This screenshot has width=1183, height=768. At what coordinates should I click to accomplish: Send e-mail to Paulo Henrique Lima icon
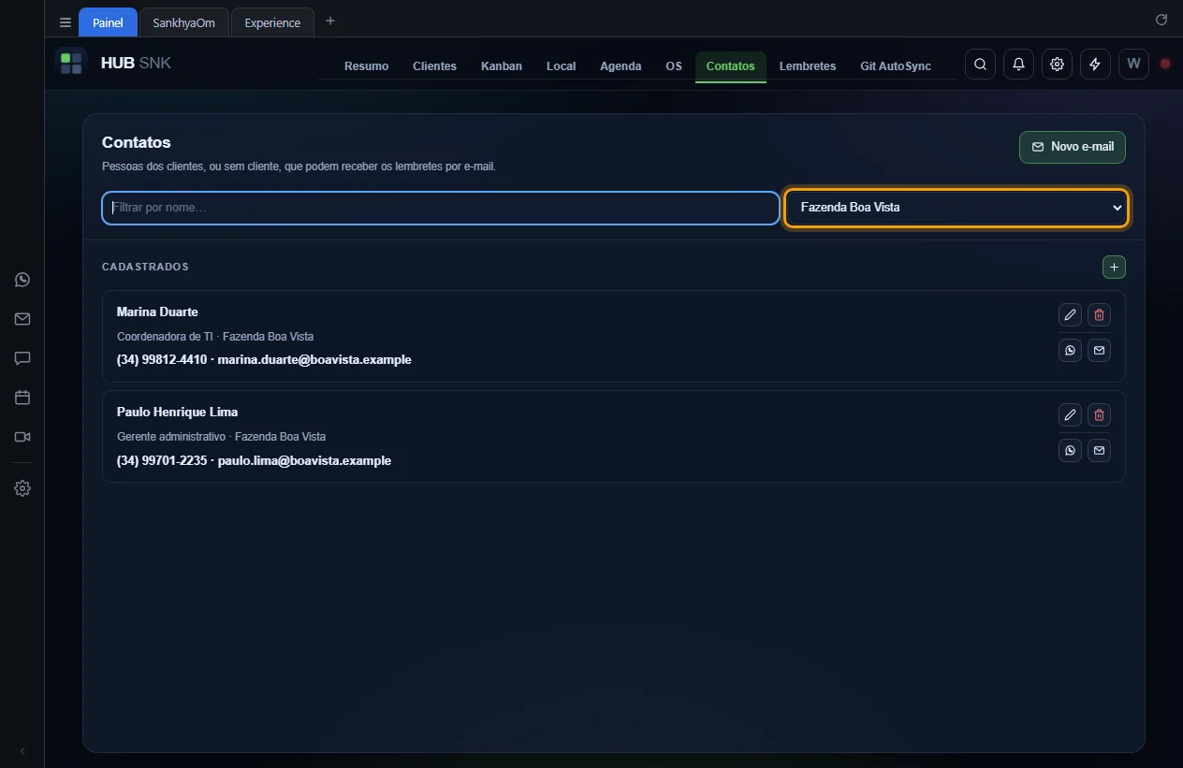1099,450
